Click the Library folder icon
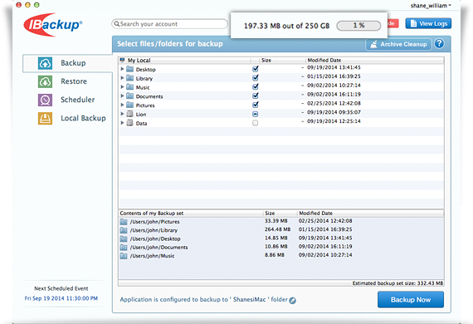The image size is (473, 324). [129, 78]
